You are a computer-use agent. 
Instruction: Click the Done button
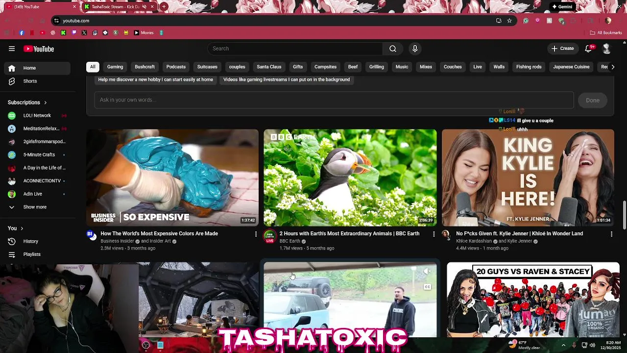click(593, 100)
